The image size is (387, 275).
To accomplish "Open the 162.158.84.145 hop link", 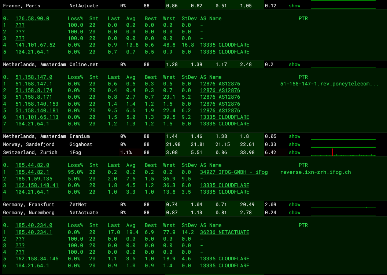I will (x=37, y=259).
